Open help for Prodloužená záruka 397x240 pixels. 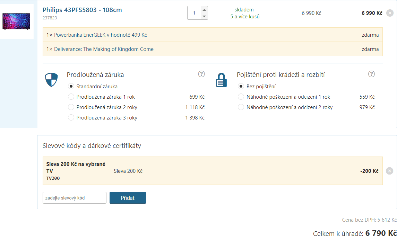tap(201, 74)
